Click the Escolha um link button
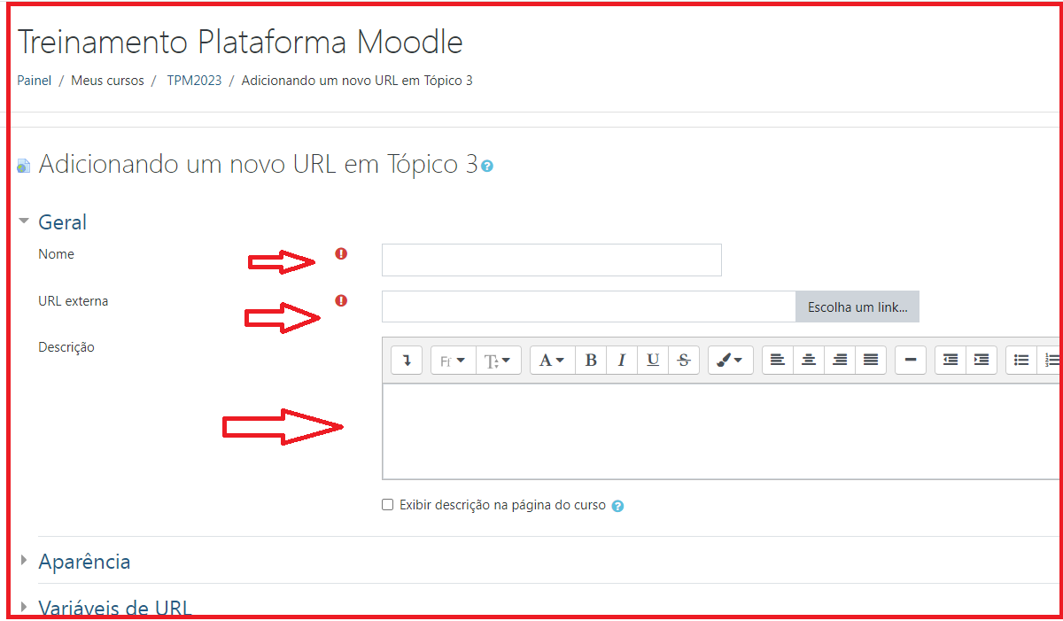1063x621 pixels. [857, 307]
